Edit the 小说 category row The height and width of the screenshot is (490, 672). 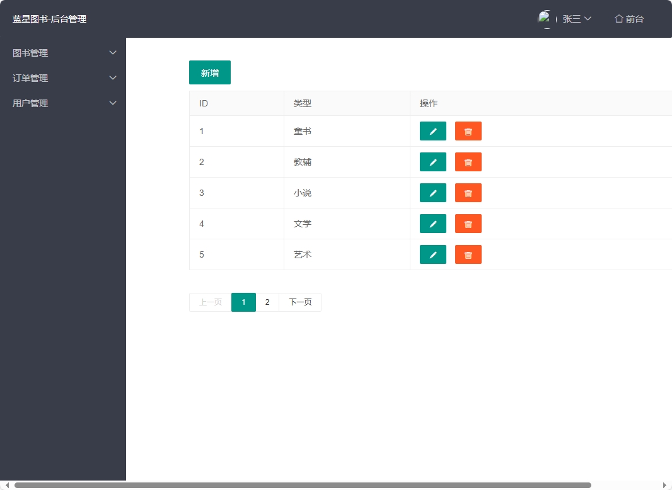point(433,193)
